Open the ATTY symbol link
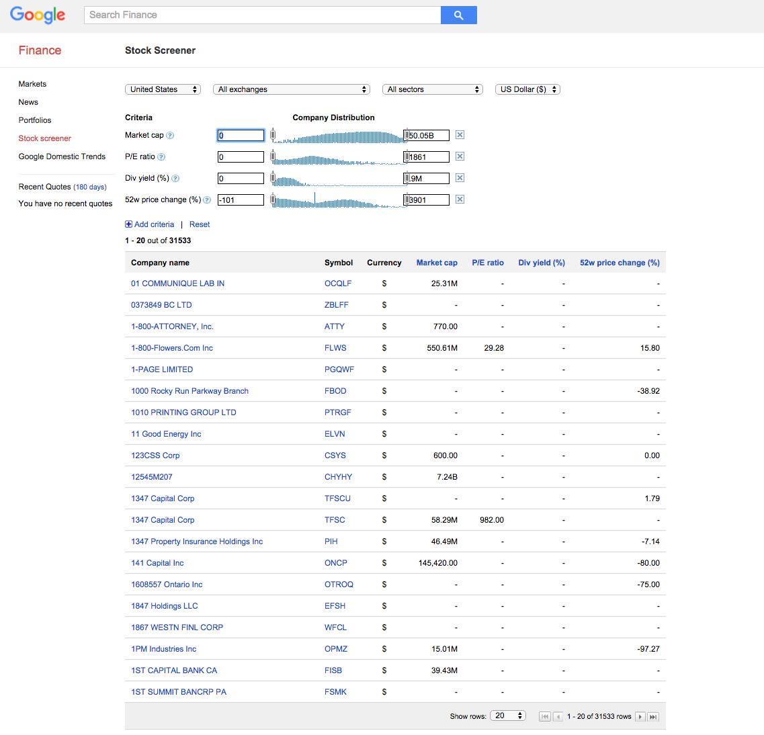This screenshot has height=735, width=764. 335,327
